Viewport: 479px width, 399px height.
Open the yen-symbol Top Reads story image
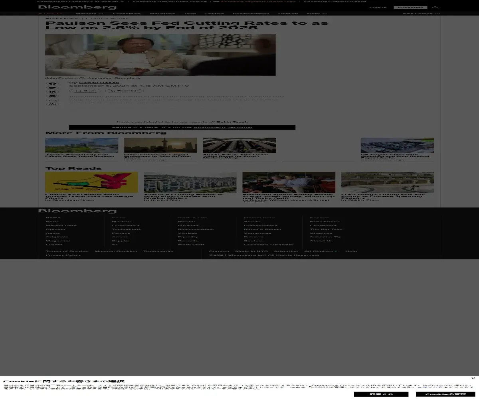point(91,182)
